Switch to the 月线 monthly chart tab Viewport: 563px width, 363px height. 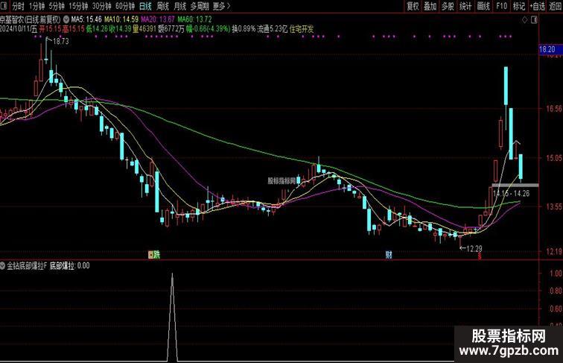tap(180, 6)
